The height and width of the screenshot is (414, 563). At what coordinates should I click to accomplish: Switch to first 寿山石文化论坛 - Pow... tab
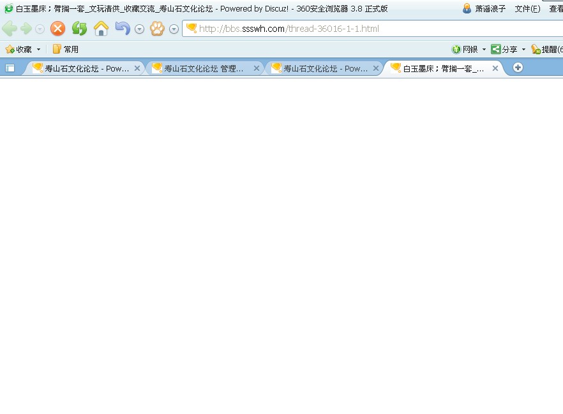(83, 68)
